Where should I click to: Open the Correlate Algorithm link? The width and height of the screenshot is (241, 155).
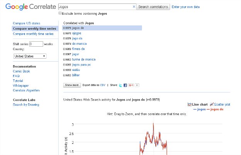[x=26, y=90]
